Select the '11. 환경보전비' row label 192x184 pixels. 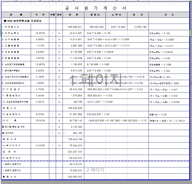point(16,96)
